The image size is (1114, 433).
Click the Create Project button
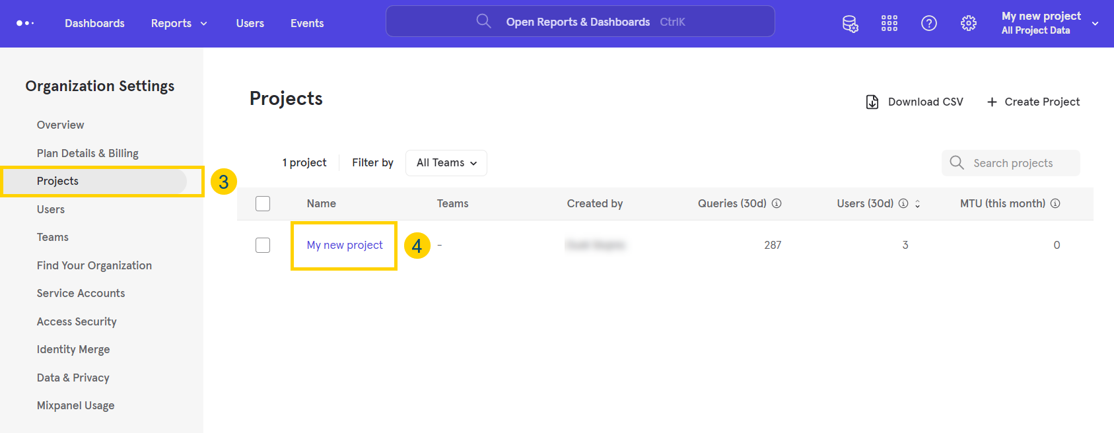tap(1033, 102)
